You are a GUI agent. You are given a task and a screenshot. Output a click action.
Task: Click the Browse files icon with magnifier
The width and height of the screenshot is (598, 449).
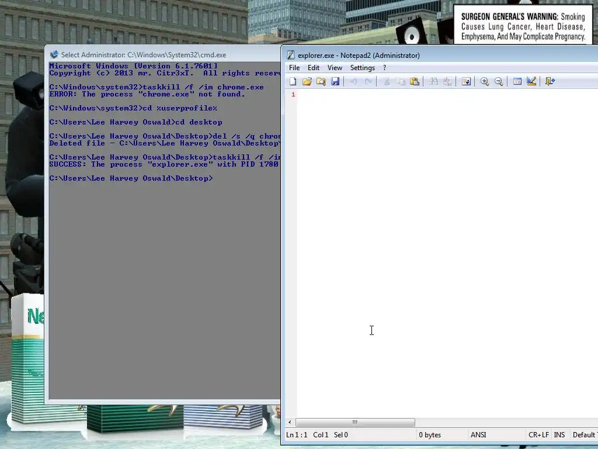click(x=321, y=81)
